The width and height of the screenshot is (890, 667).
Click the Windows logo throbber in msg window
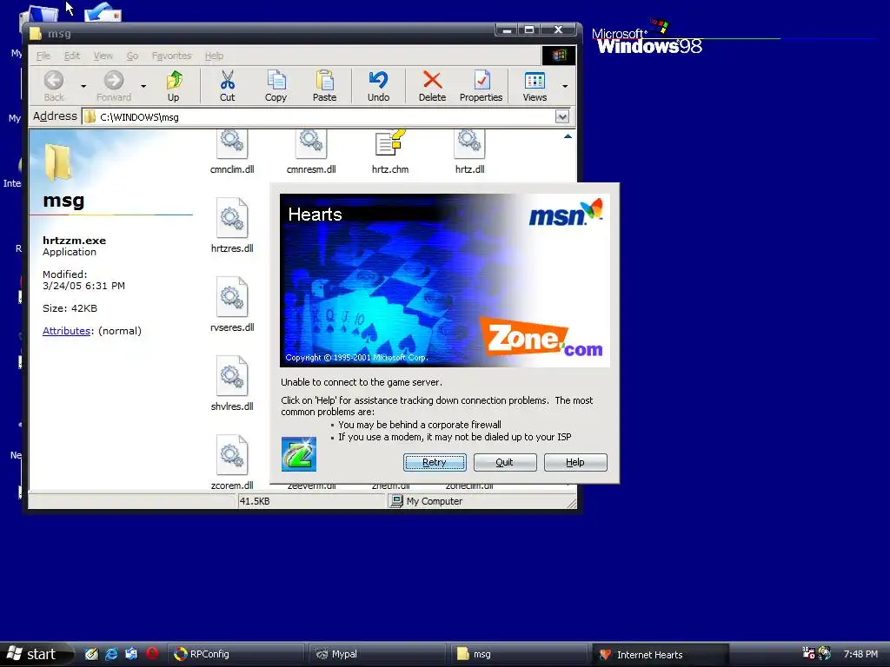point(559,56)
